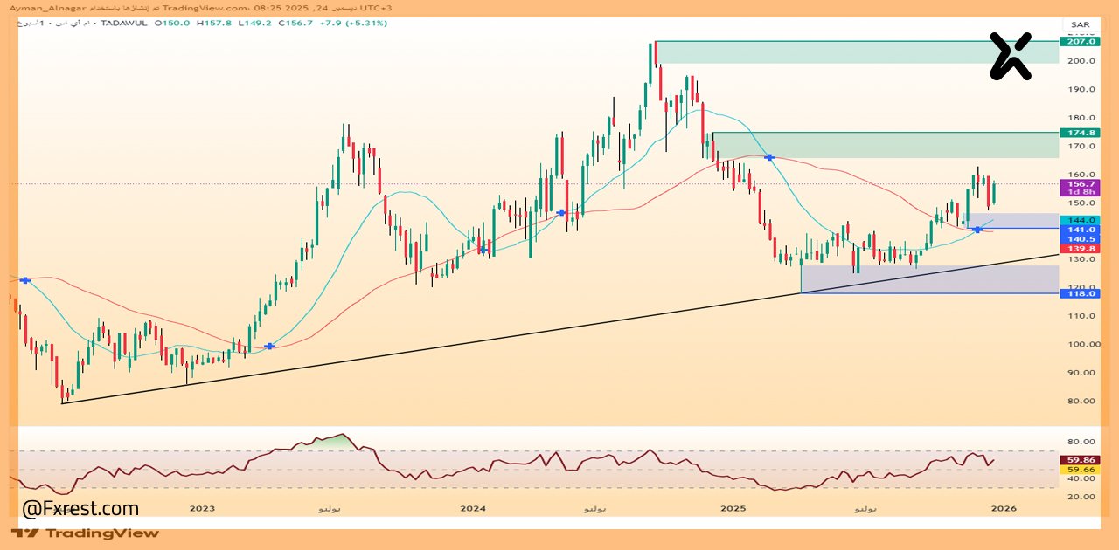
Task: Click blue cross marker near 2024 mid-year crossover
Action: pyautogui.click(x=561, y=213)
